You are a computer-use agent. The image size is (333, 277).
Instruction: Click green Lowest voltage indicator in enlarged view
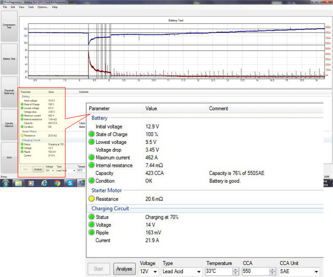pyautogui.click(x=91, y=142)
